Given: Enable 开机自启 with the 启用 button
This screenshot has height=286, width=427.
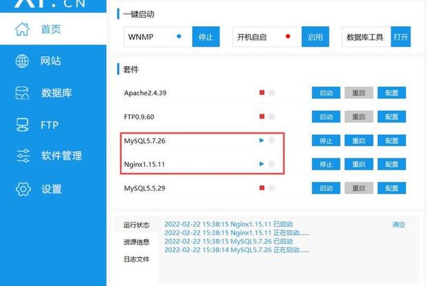Looking at the screenshot, I should (315, 37).
